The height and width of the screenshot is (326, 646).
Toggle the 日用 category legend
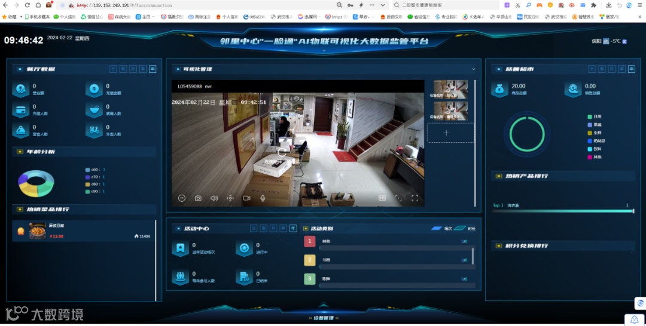click(595, 117)
